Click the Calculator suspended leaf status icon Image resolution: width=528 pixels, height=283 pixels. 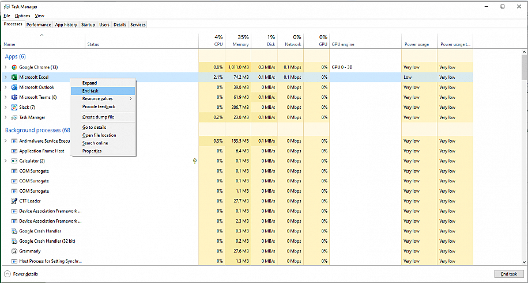coord(195,161)
